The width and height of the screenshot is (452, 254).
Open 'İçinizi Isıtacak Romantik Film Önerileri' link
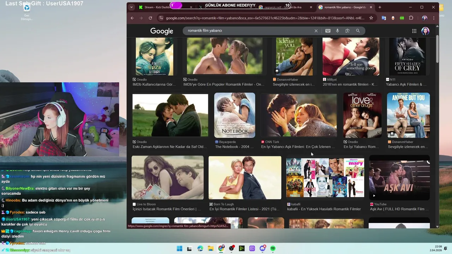(x=167, y=209)
